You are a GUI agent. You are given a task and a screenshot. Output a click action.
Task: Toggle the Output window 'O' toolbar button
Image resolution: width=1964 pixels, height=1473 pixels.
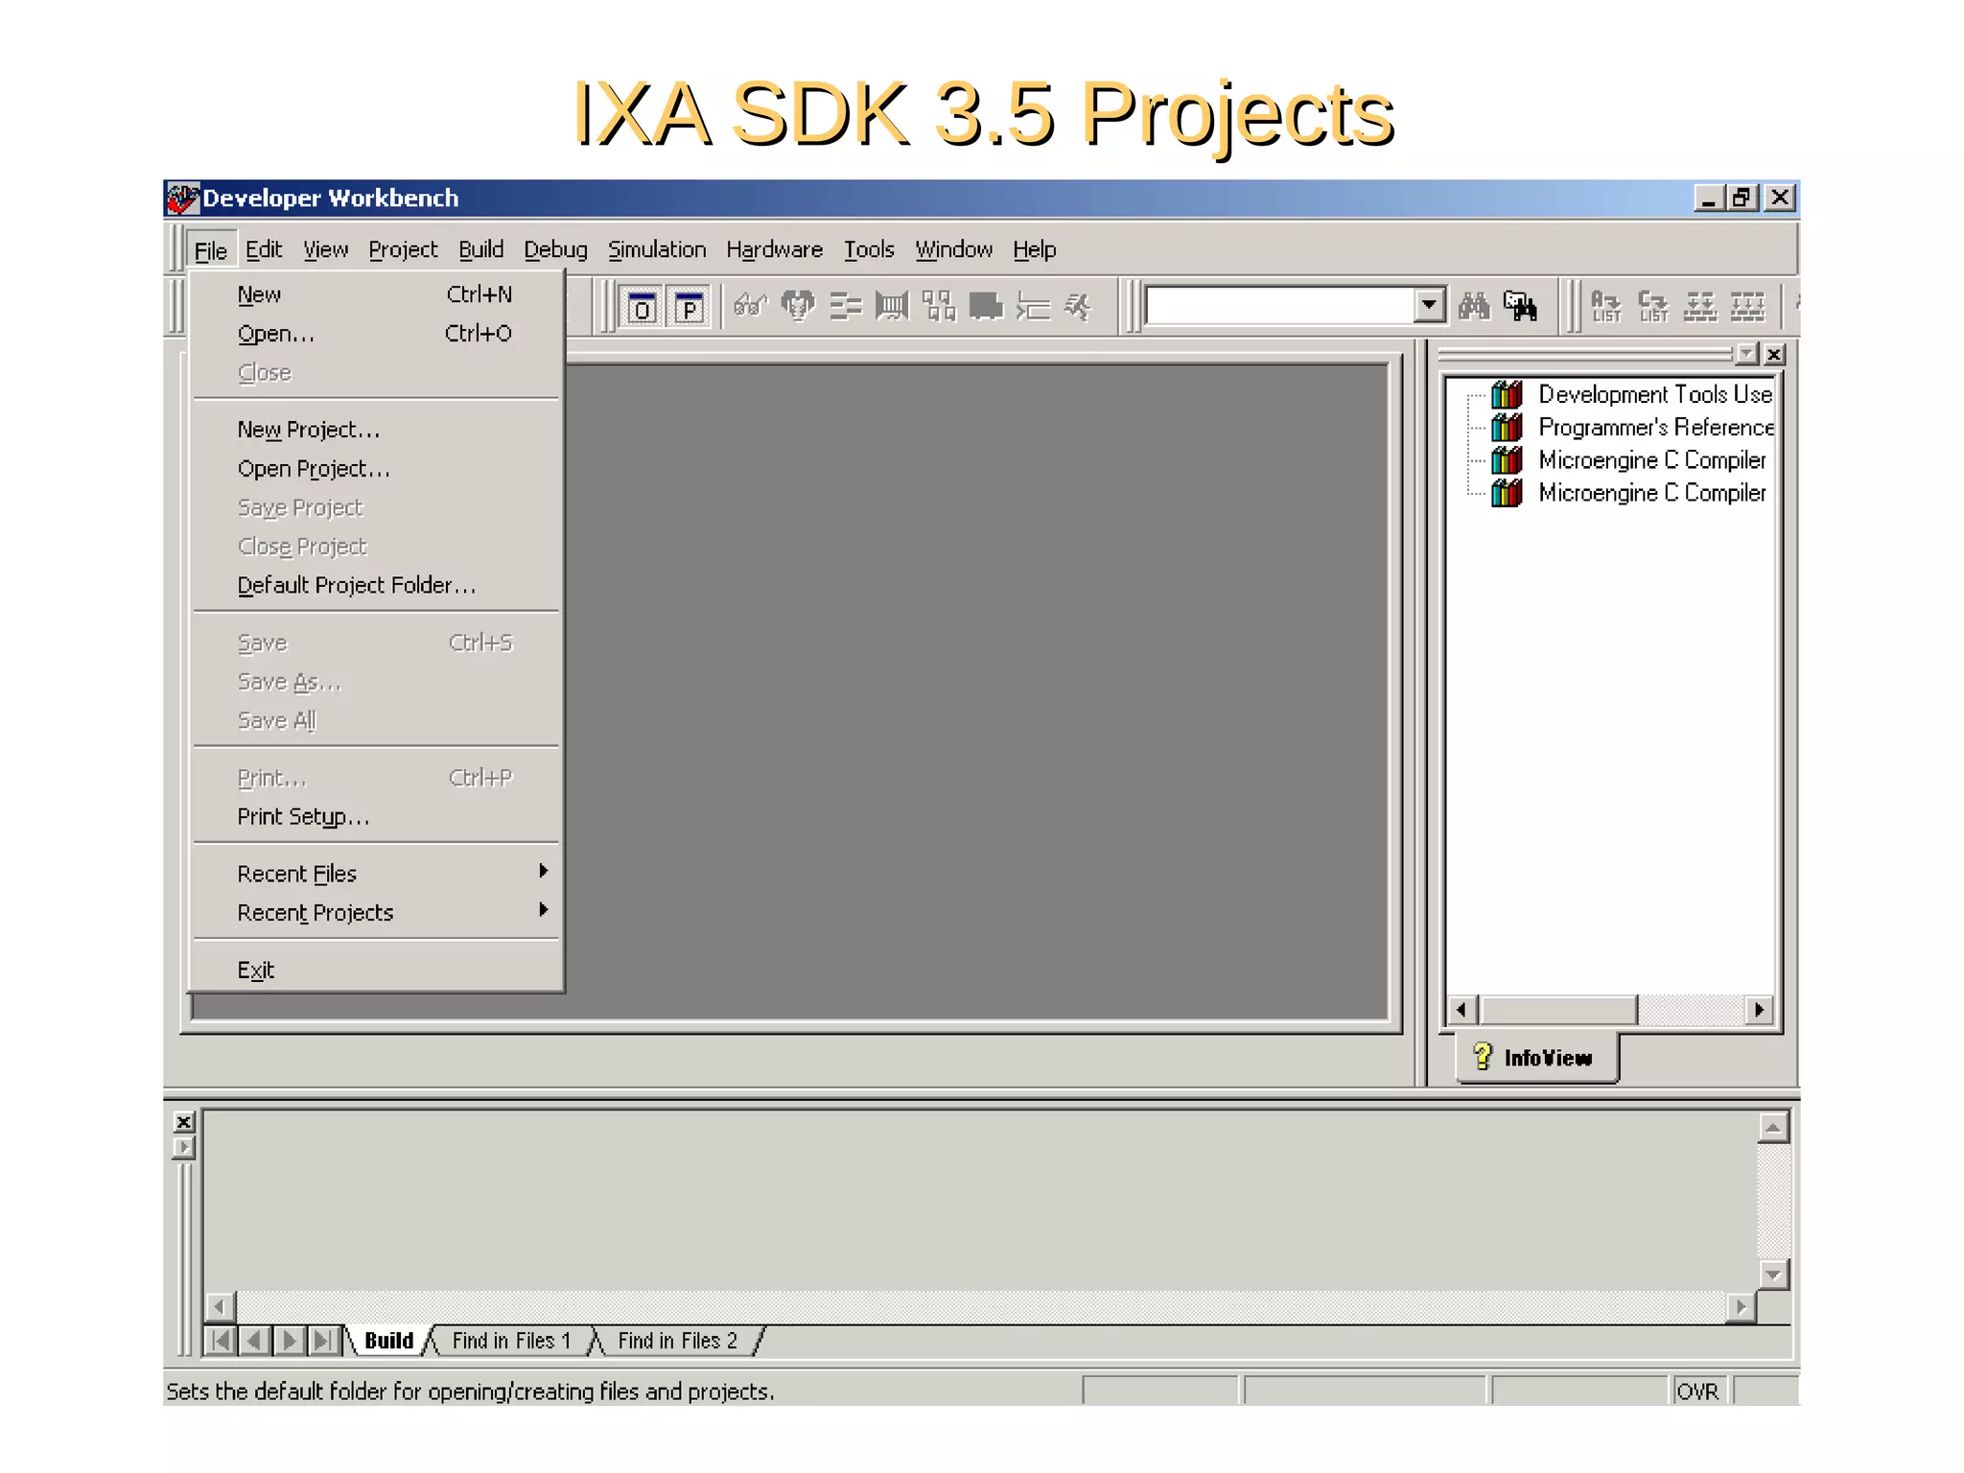point(642,308)
